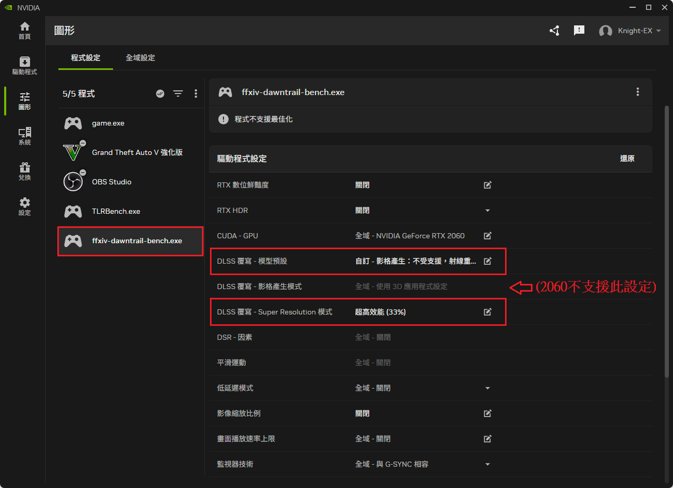
Task: Click the share icon in header
Action: click(554, 30)
